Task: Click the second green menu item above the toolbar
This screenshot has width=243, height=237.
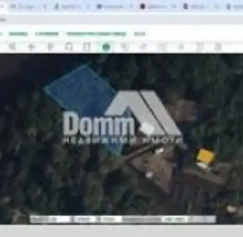Action: (47, 34)
